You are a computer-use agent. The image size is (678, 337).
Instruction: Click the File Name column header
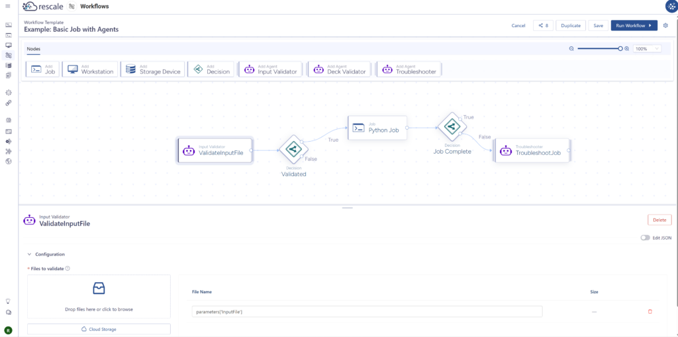pyautogui.click(x=202, y=292)
